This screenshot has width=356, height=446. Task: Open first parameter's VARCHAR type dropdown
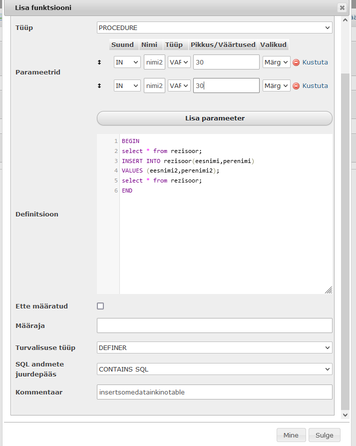179,62
